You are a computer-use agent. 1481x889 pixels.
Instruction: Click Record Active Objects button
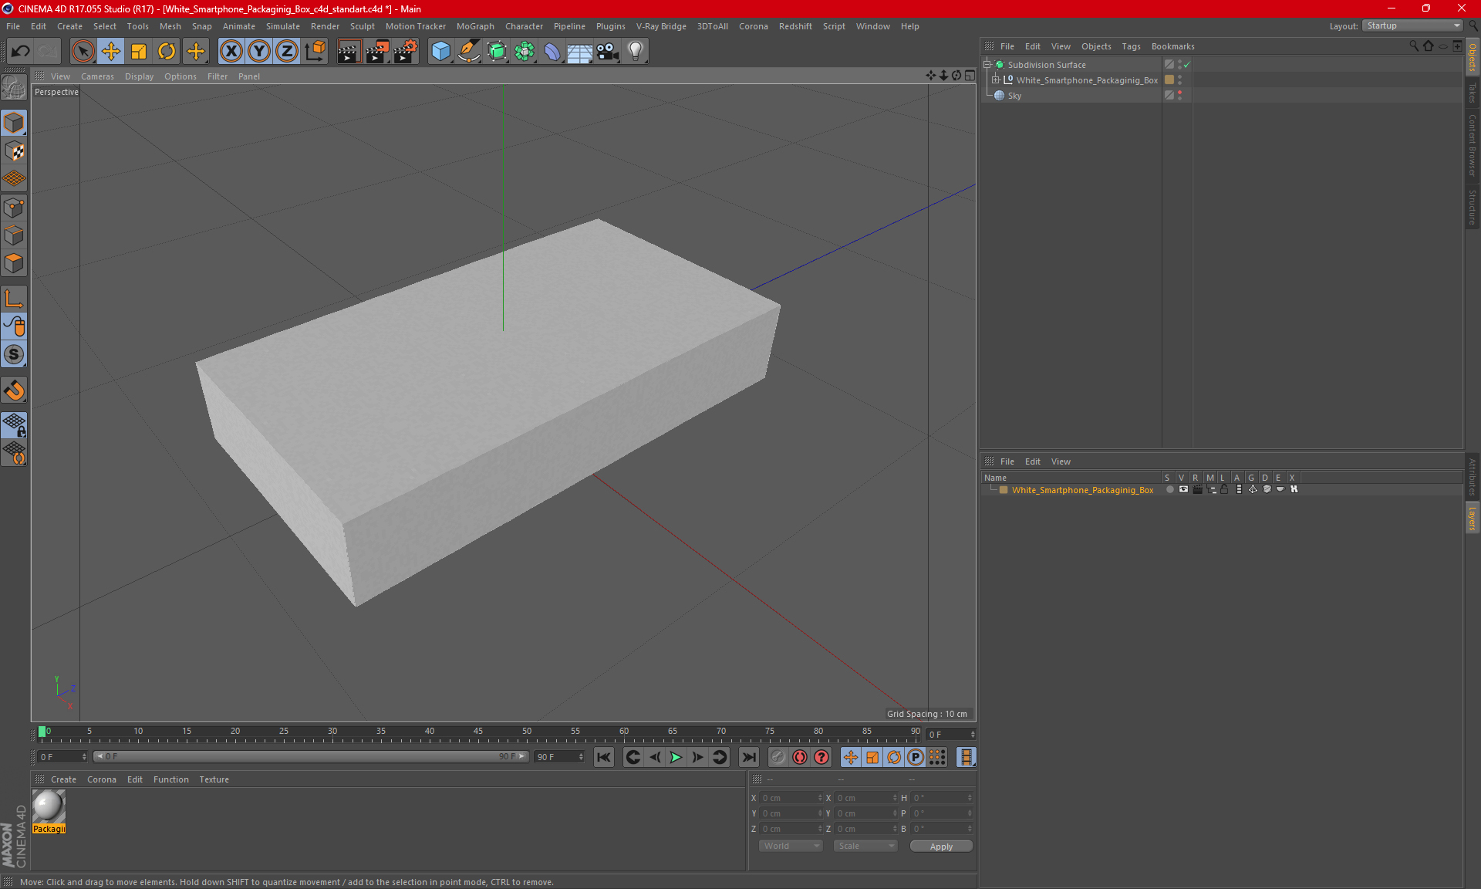pyautogui.click(x=778, y=757)
